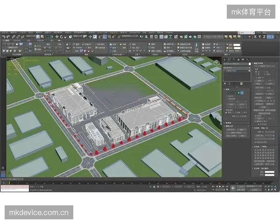280x224 pixels.
Task: Click Configure Modifier Sets icon
Action: pos(241,84)
